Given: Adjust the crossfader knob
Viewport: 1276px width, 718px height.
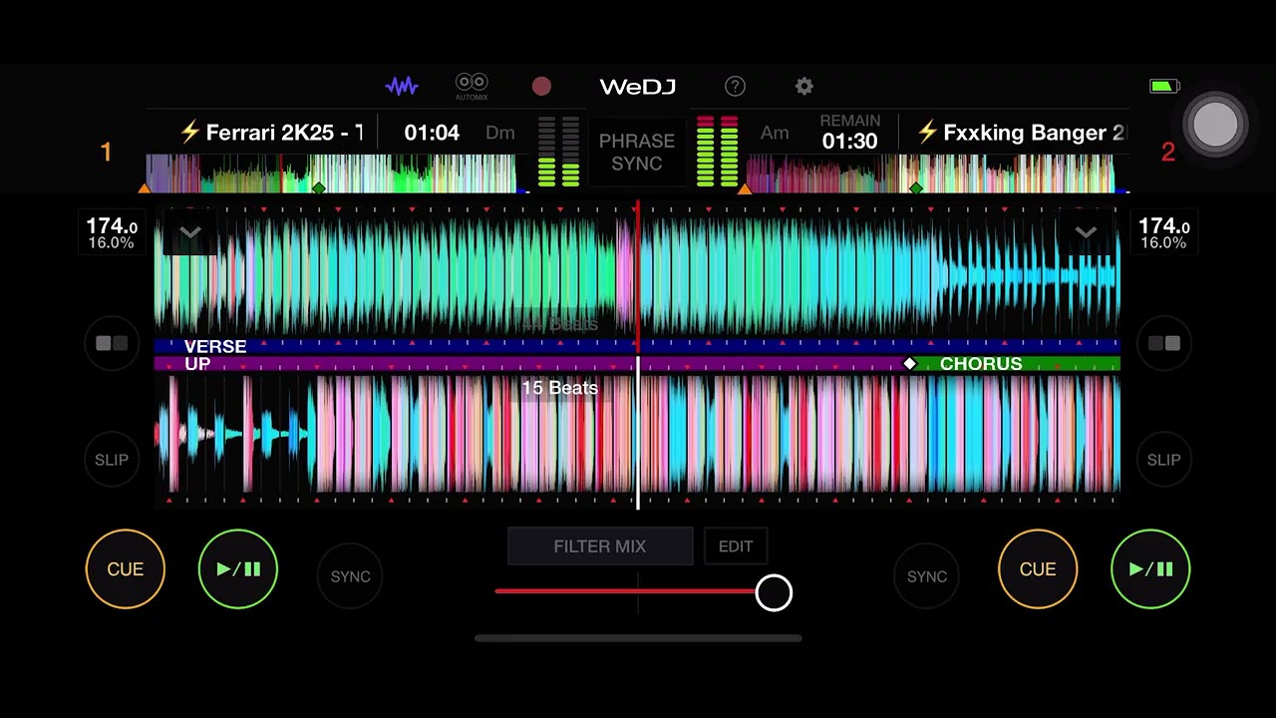Looking at the screenshot, I should (774, 593).
